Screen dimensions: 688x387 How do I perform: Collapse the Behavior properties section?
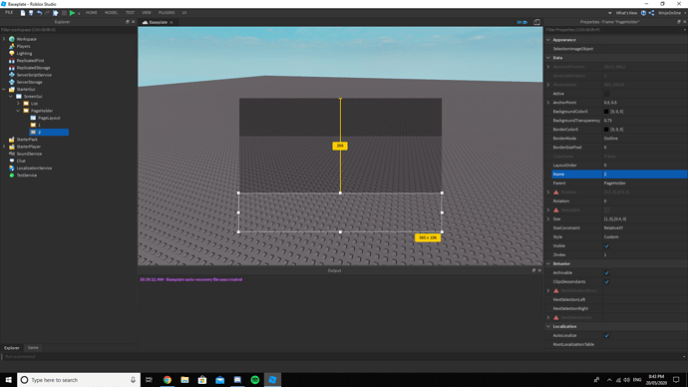[x=548, y=263]
